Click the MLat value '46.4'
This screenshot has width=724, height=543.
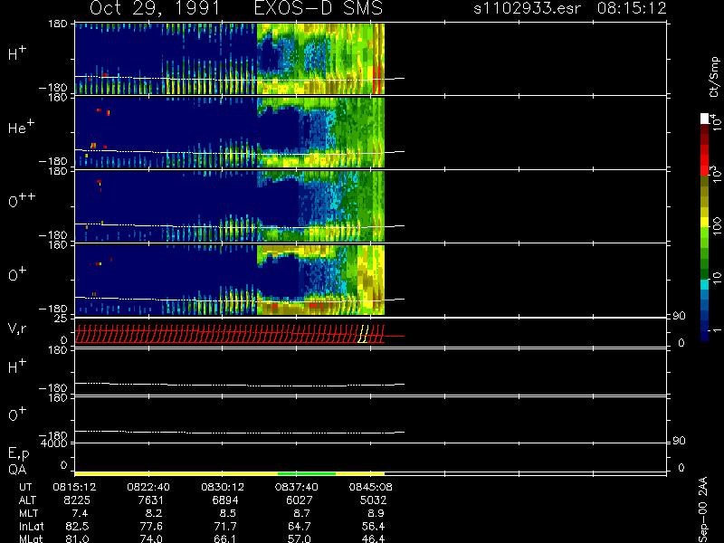[x=373, y=538]
